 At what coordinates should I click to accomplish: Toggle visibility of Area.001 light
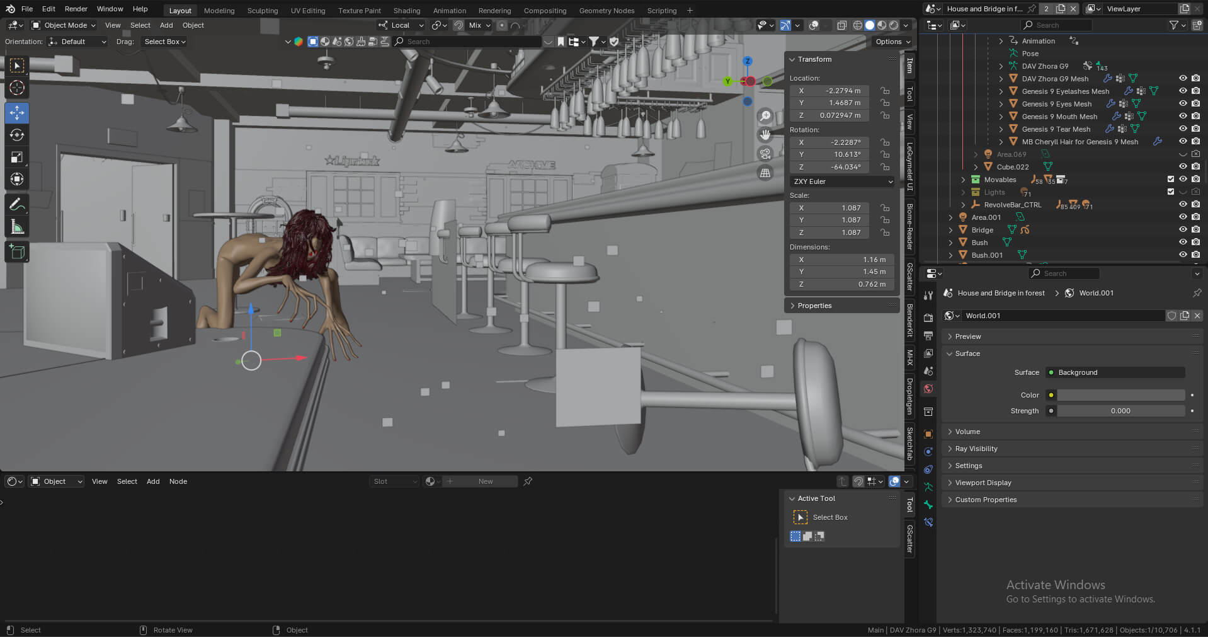tap(1183, 217)
